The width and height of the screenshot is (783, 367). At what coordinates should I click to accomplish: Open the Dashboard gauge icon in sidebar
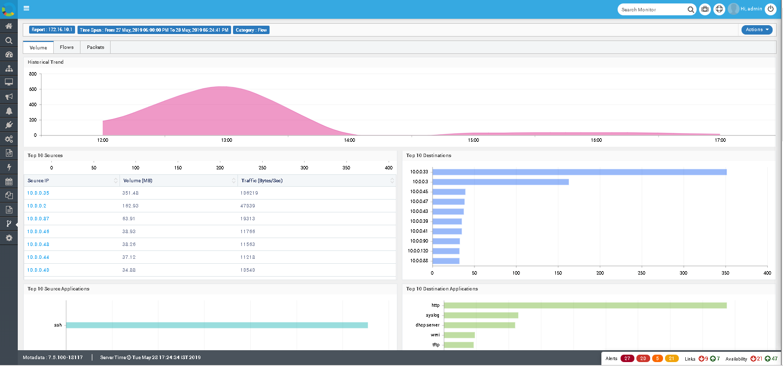pos(9,54)
